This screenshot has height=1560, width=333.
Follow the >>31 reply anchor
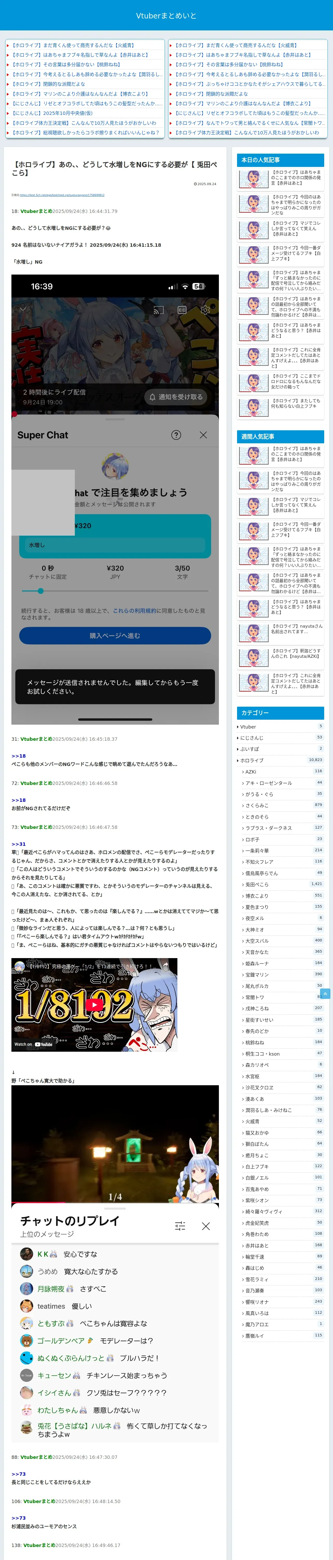coord(19,844)
